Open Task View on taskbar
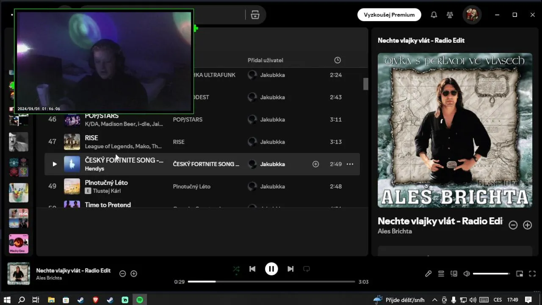Image resolution: width=542 pixels, height=305 pixels. (x=36, y=300)
